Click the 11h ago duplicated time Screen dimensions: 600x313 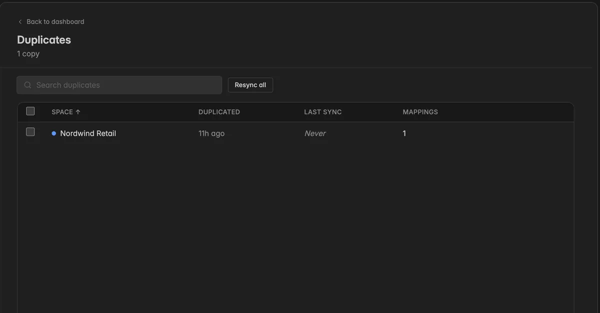coord(211,133)
